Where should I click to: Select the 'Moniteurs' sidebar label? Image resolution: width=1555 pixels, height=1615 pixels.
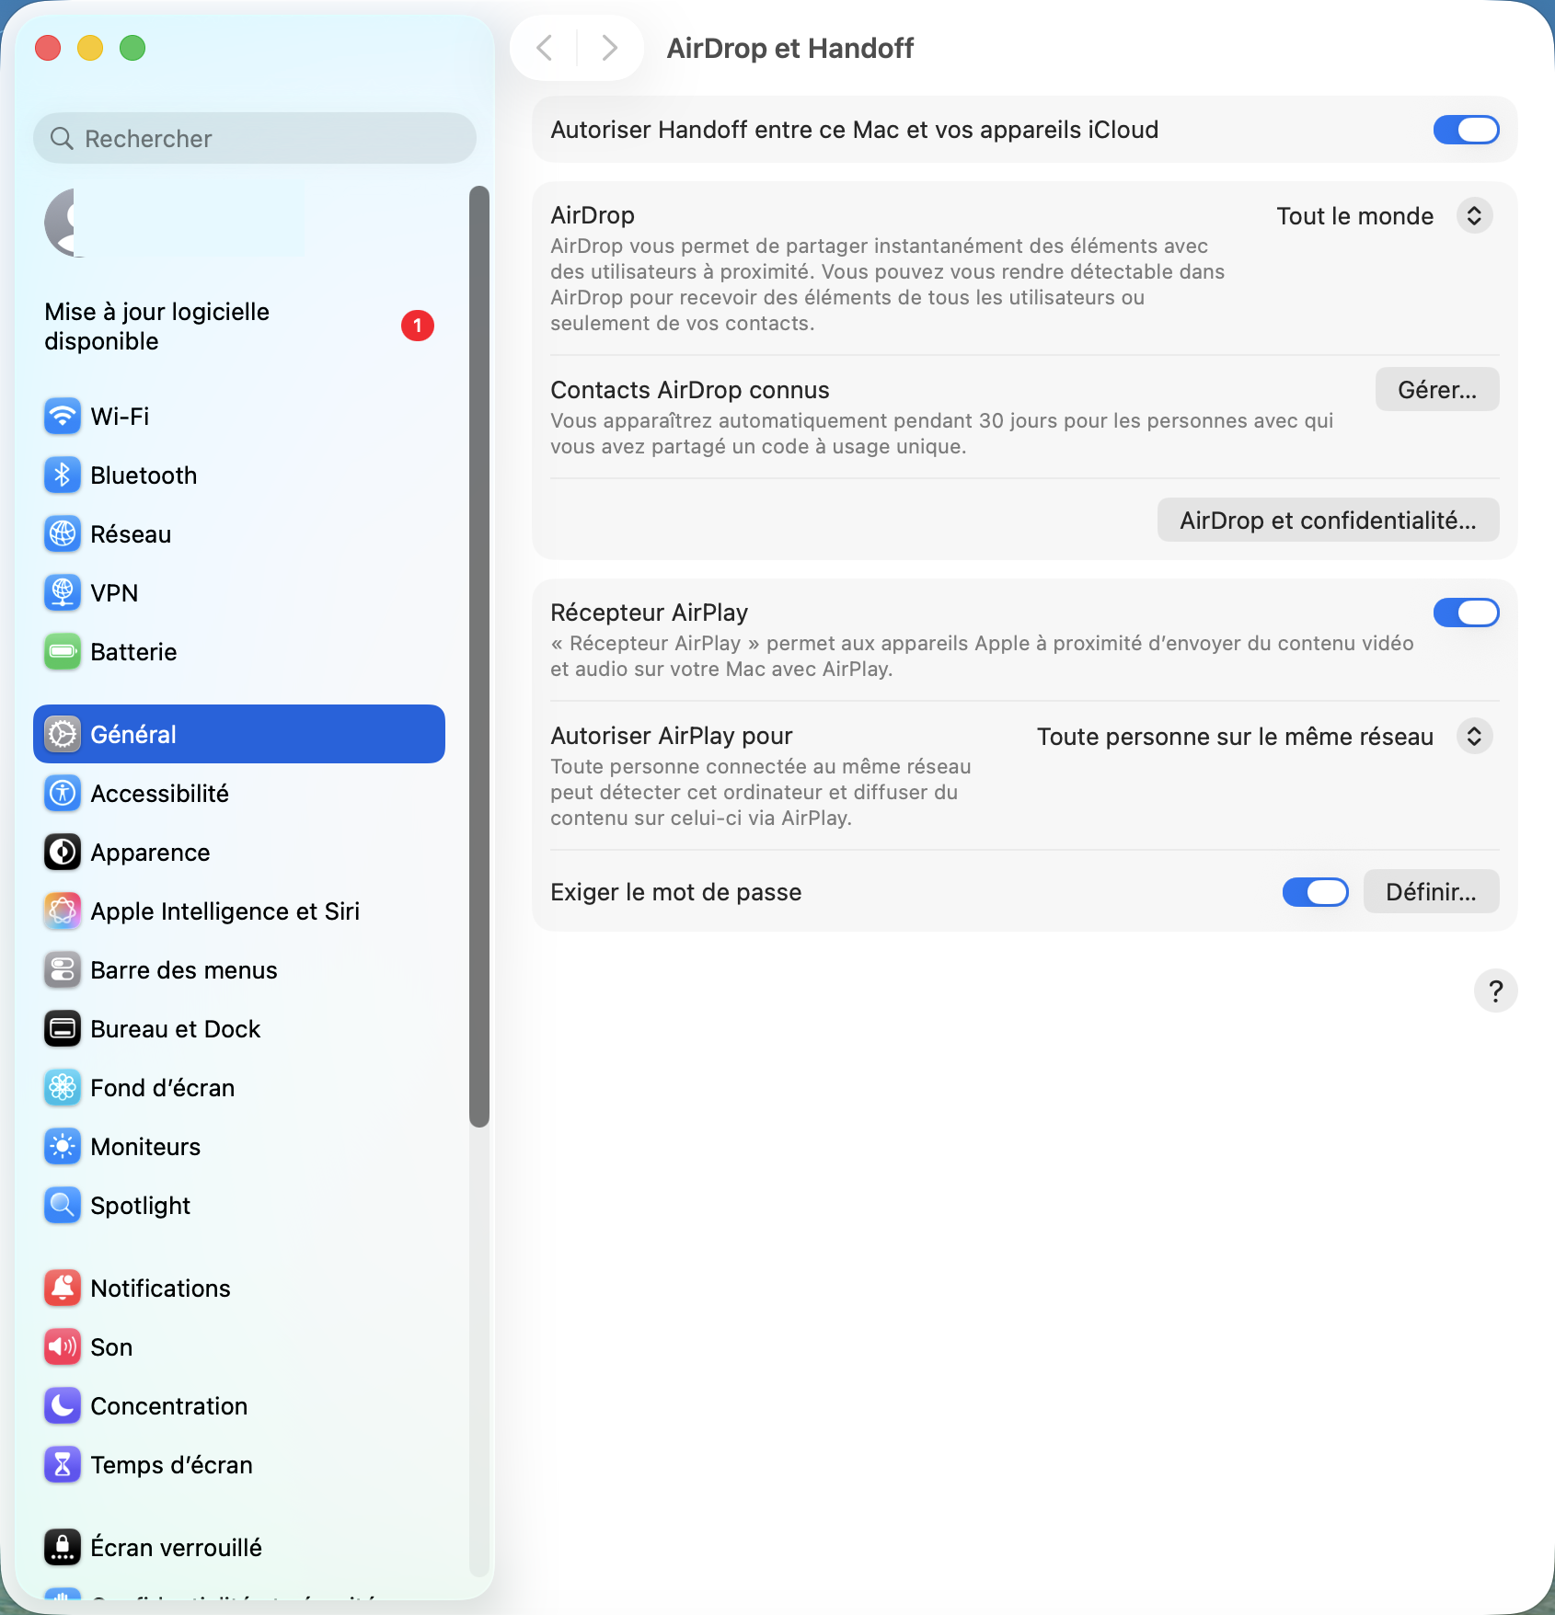click(145, 1147)
